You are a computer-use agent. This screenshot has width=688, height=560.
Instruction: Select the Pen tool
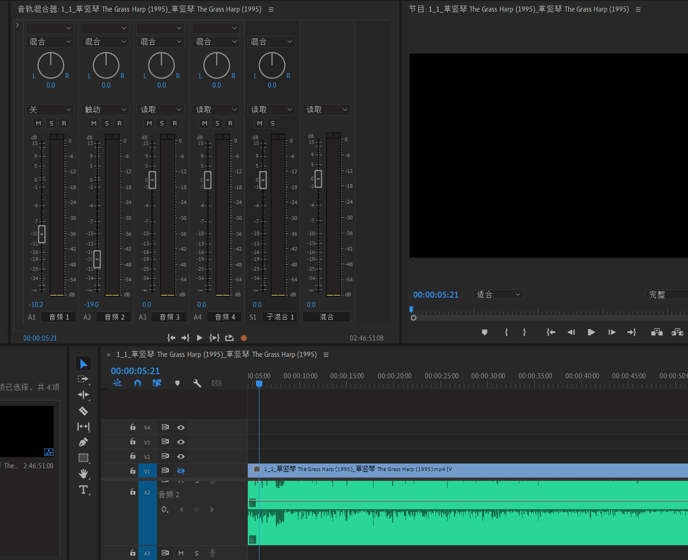click(x=83, y=442)
